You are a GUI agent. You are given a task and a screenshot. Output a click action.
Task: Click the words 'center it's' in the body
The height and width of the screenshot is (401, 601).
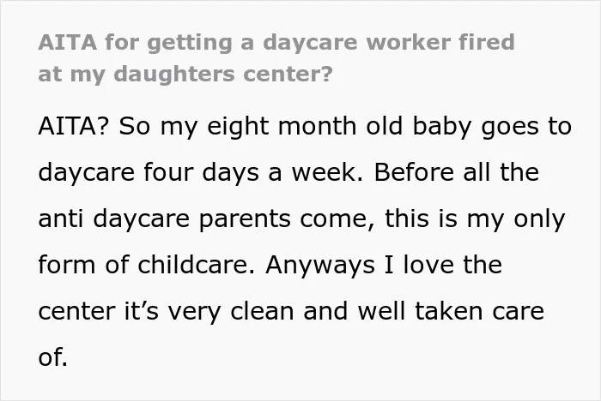(98, 311)
